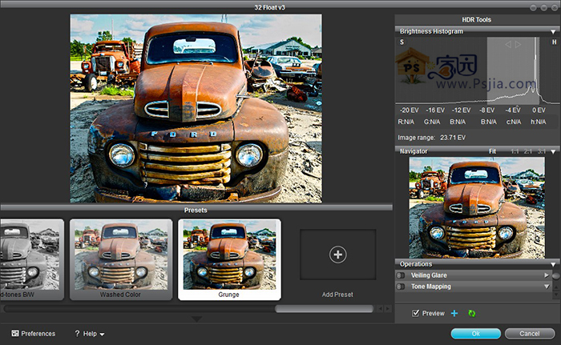Collapse the Navigator panel
The image size is (561, 345).
[553, 151]
